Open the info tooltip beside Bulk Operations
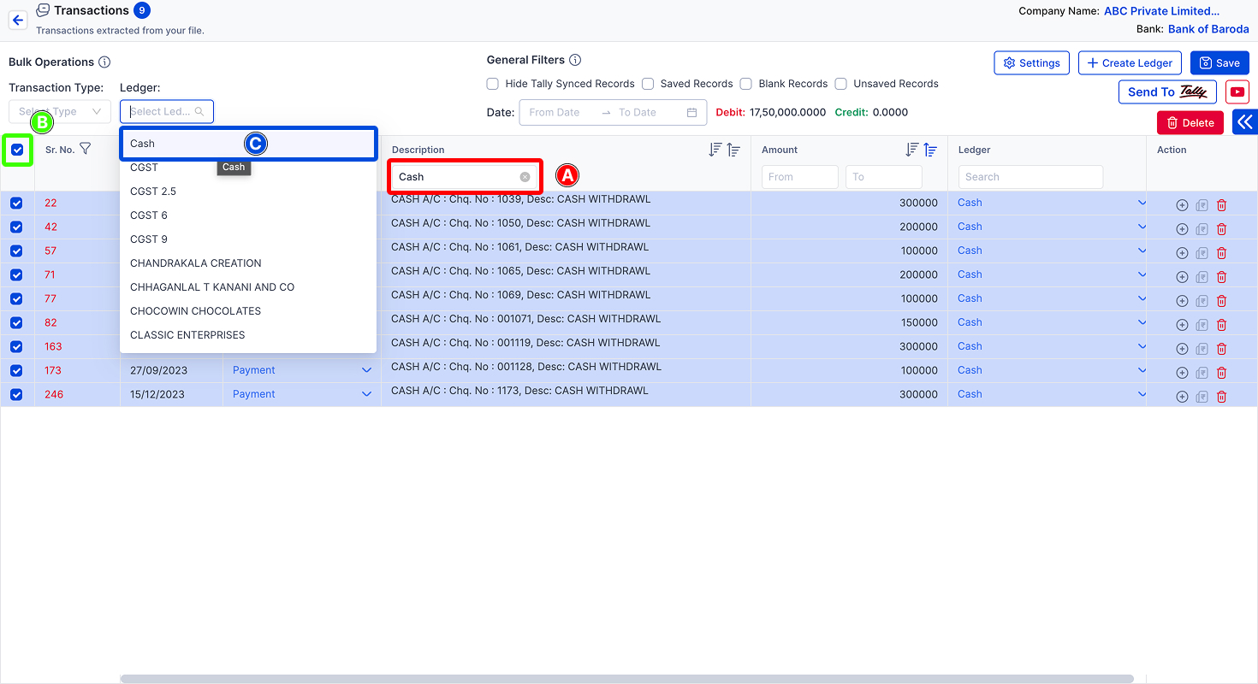The width and height of the screenshot is (1258, 684). tap(104, 62)
